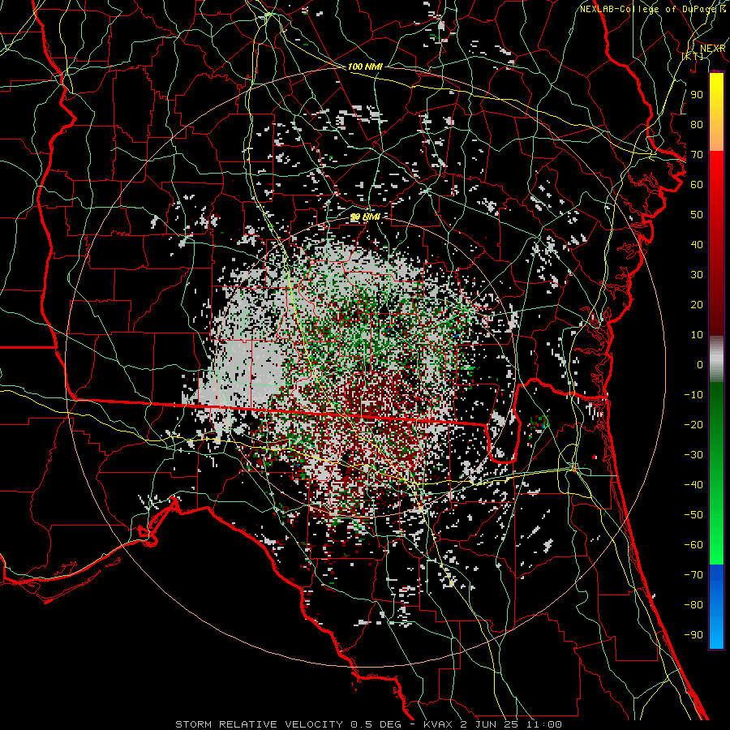This screenshot has width=730, height=730.
Task: Click the 70 value on the velocity scale
Action: tap(697, 155)
